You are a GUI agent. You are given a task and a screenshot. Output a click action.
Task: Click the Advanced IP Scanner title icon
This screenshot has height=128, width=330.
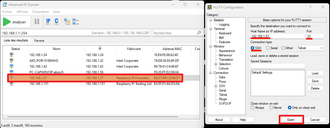point(5,4)
